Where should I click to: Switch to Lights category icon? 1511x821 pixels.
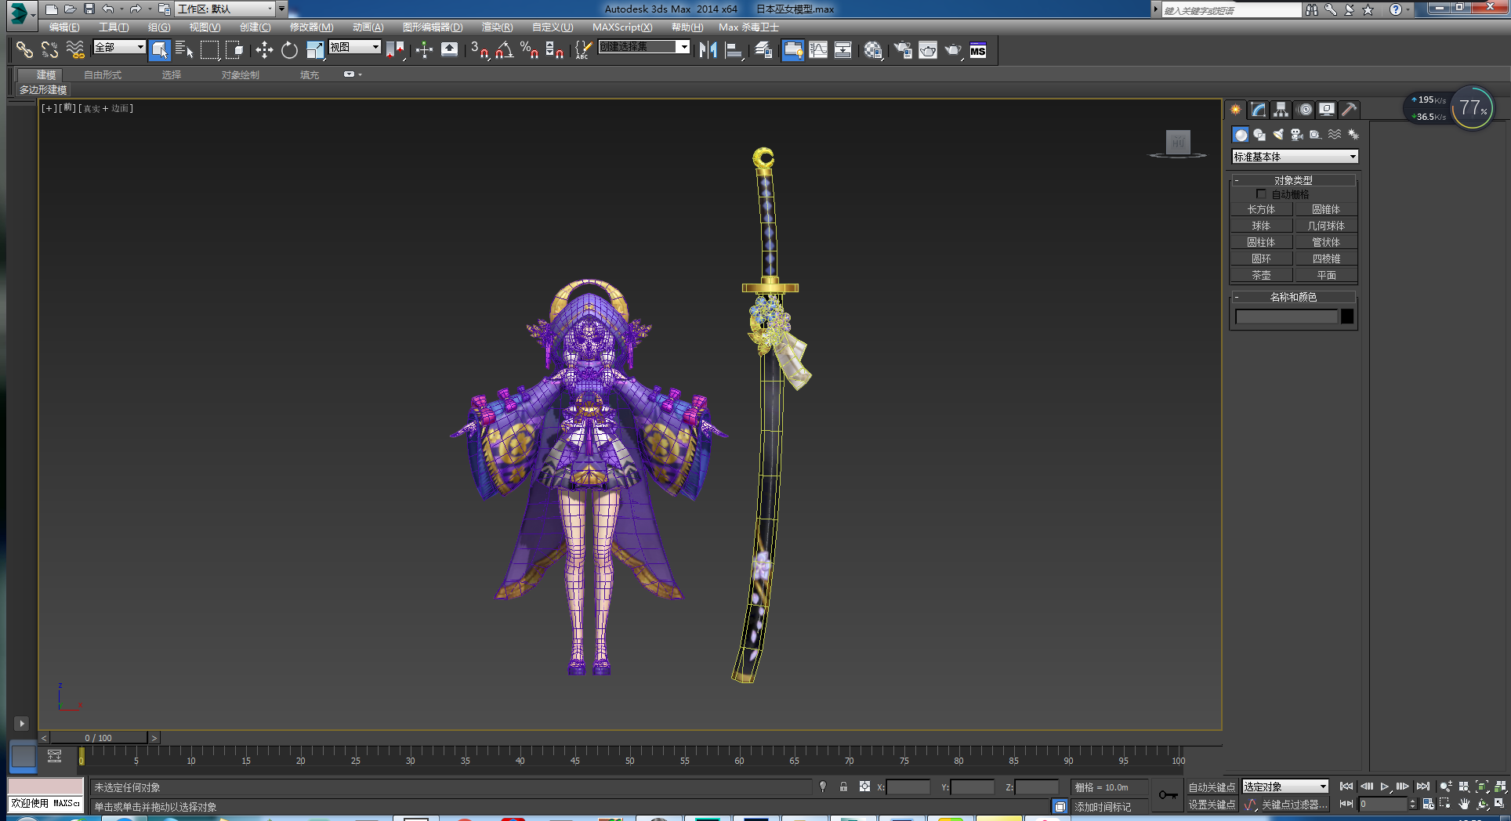(1278, 135)
